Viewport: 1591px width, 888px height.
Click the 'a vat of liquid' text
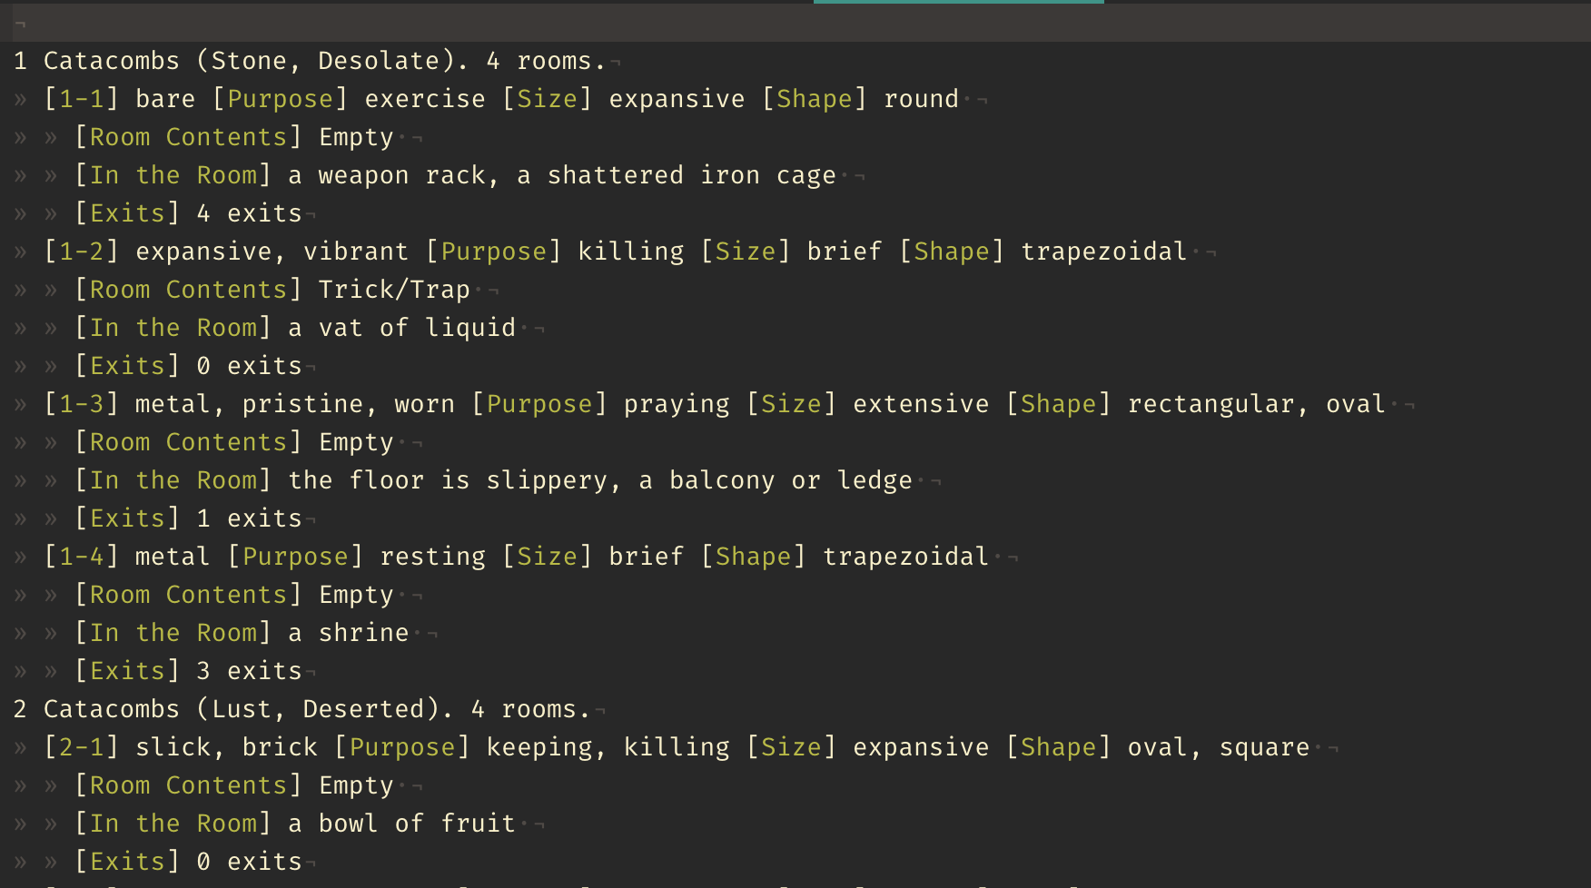[x=401, y=328]
